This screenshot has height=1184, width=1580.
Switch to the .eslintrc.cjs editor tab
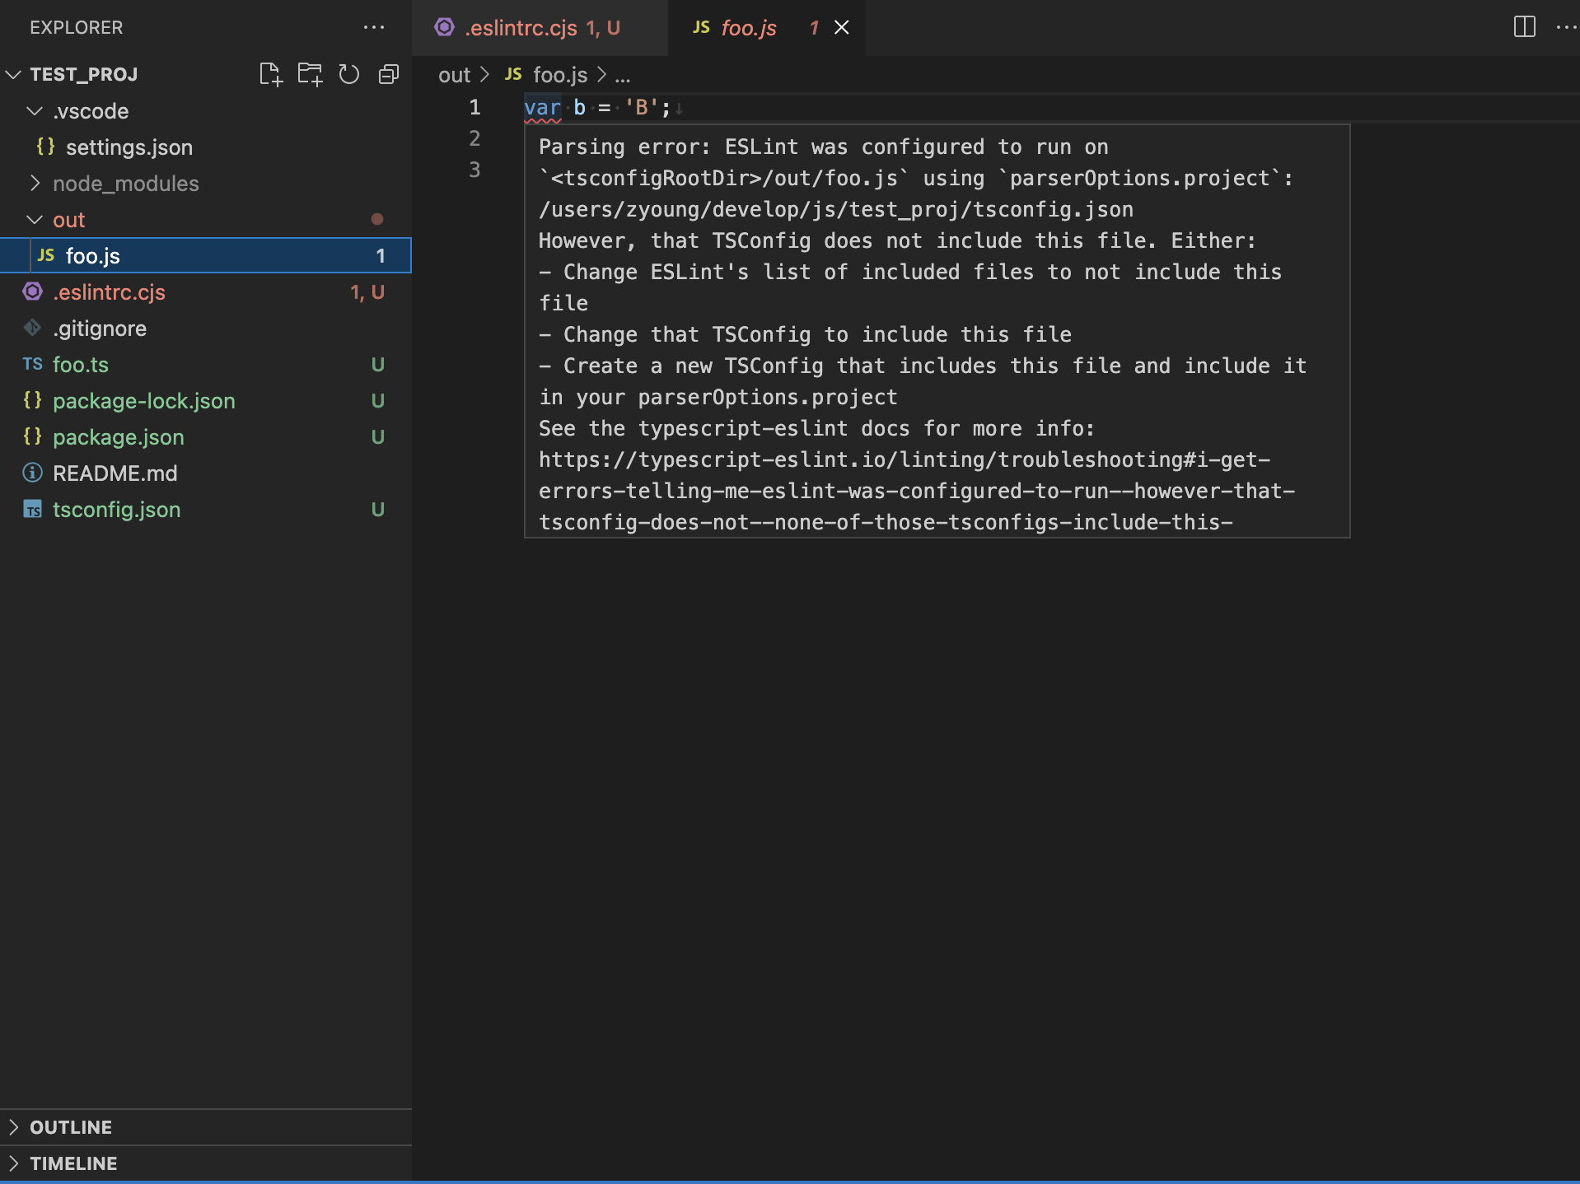[x=540, y=28]
